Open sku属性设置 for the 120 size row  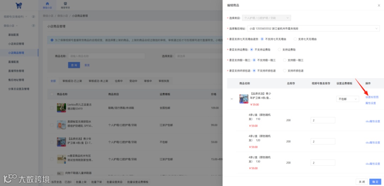click(x=373, y=142)
